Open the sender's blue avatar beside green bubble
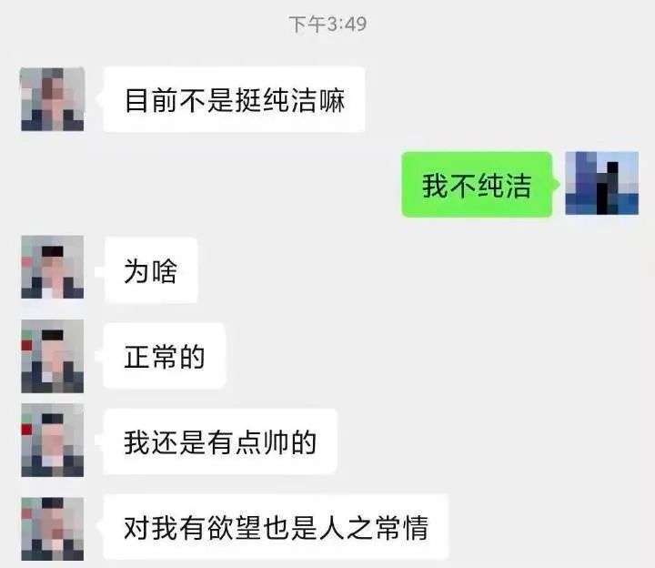The image size is (655, 568). click(x=602, y=184)
